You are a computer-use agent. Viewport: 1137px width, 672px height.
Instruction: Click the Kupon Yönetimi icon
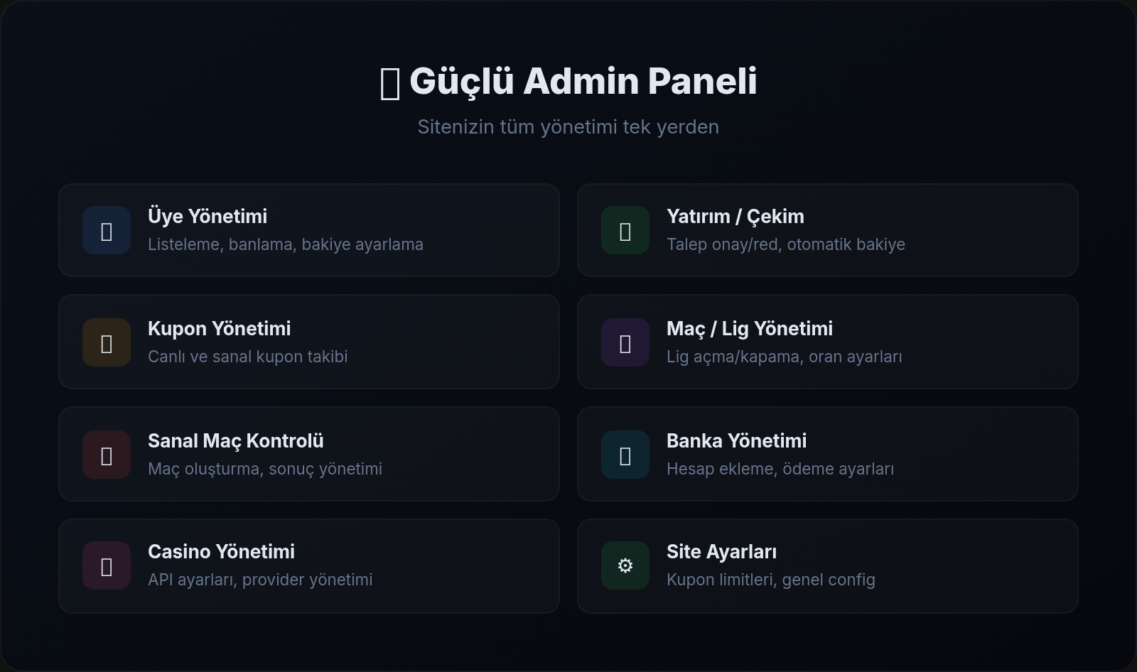point(107,342)
